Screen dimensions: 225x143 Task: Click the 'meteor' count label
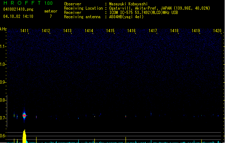tap(51, 11)
